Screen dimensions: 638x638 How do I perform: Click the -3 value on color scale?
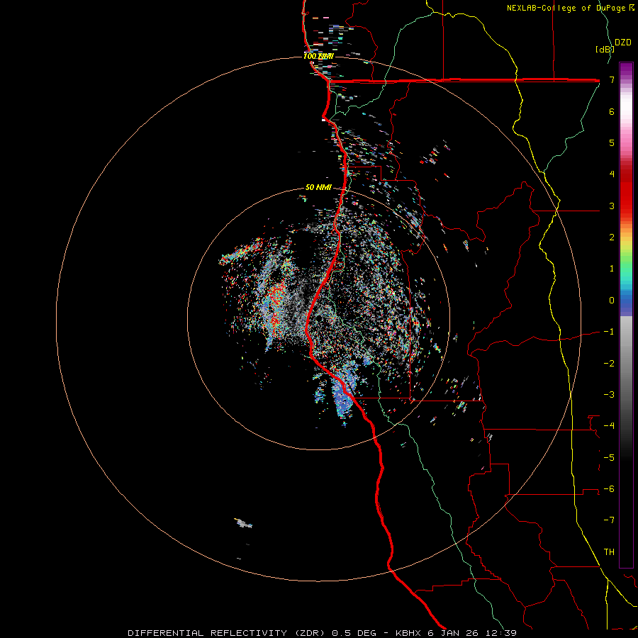(609, 395)
